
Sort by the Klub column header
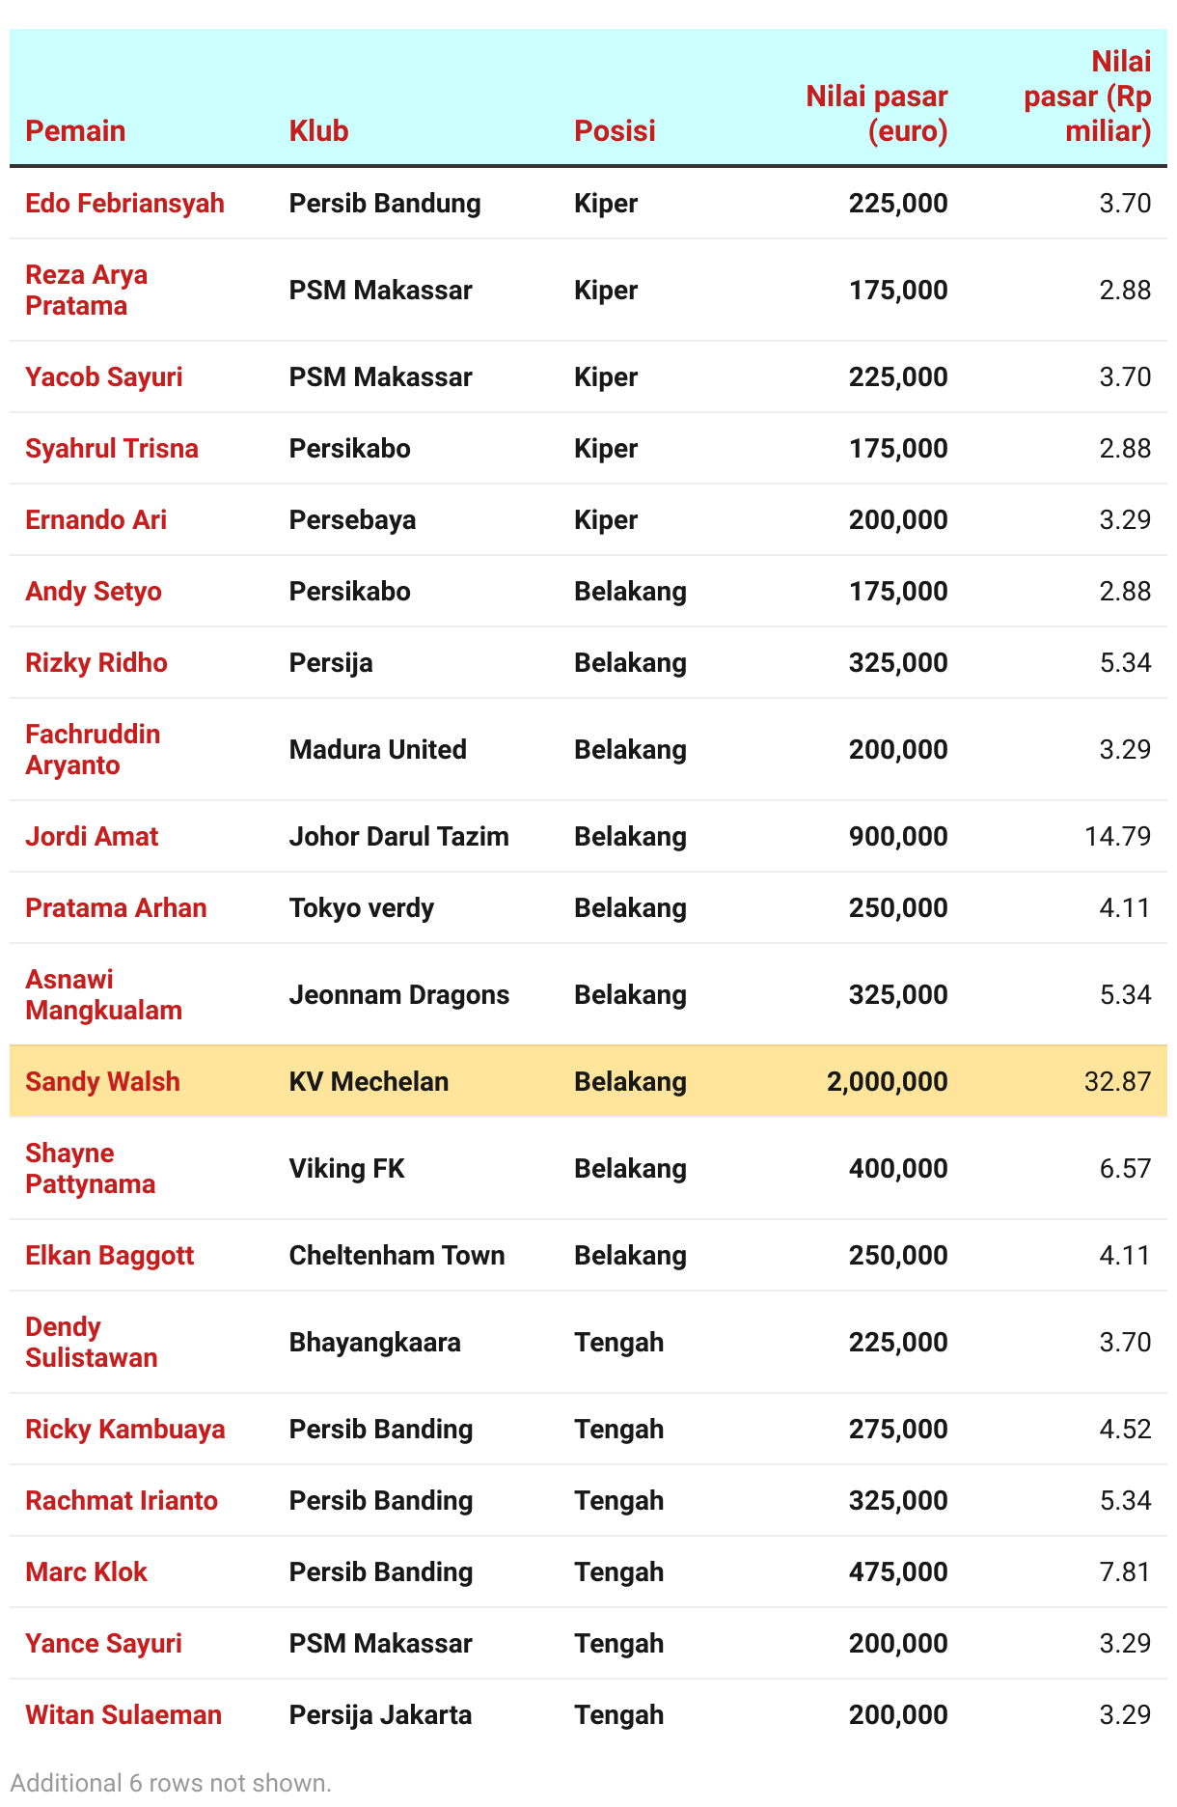click(x=318, y=130)
